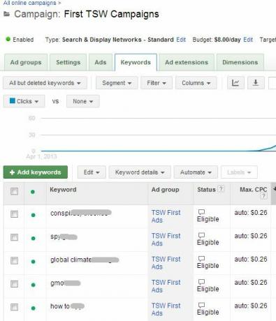Click the campaign folder icon
The width and height of the screenshot is (276, 321).
[7, 14]
